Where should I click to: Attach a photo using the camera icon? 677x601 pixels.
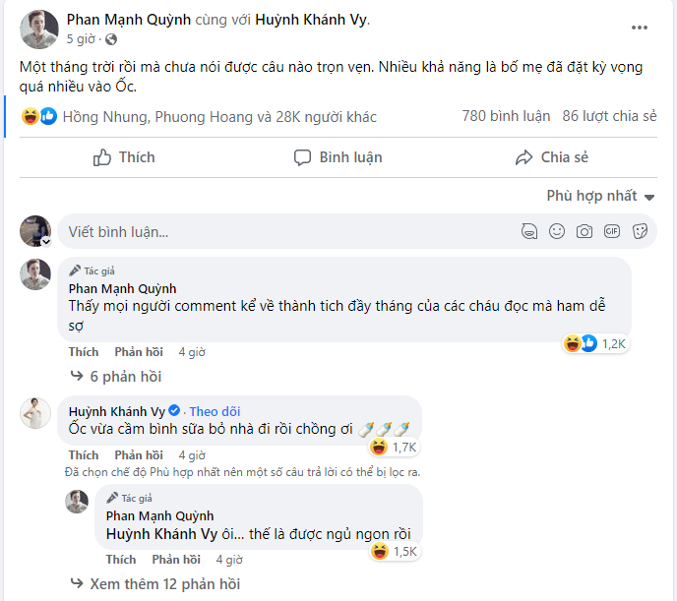pos(585,232)
